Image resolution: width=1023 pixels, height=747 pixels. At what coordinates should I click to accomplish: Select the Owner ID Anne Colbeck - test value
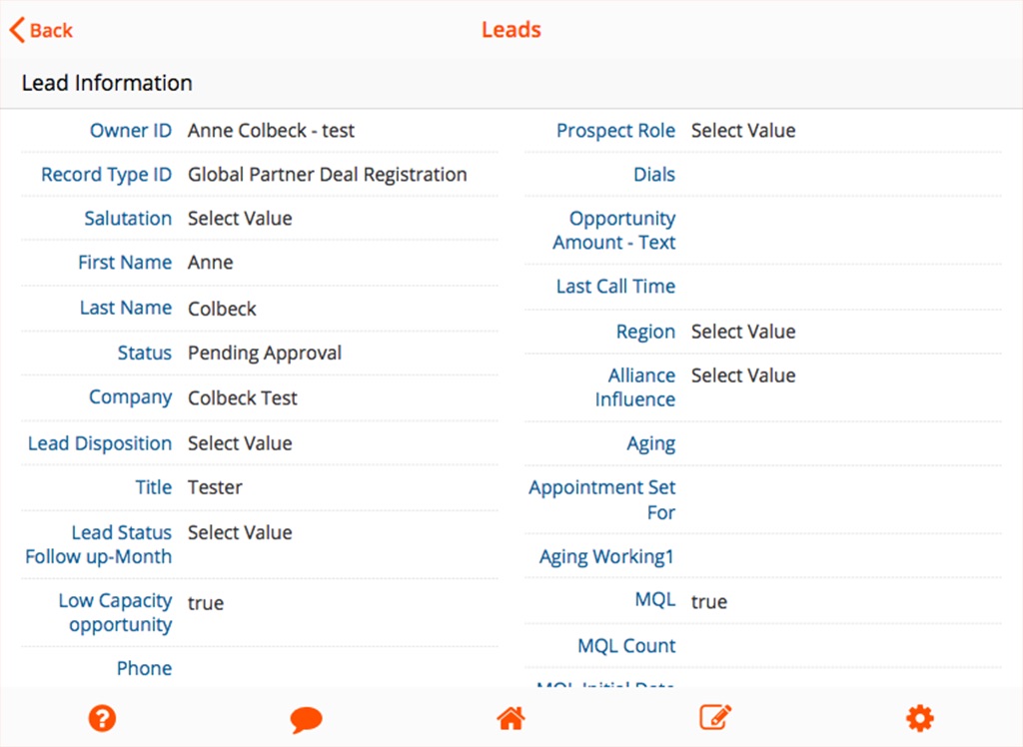click(x=271, y=131)
